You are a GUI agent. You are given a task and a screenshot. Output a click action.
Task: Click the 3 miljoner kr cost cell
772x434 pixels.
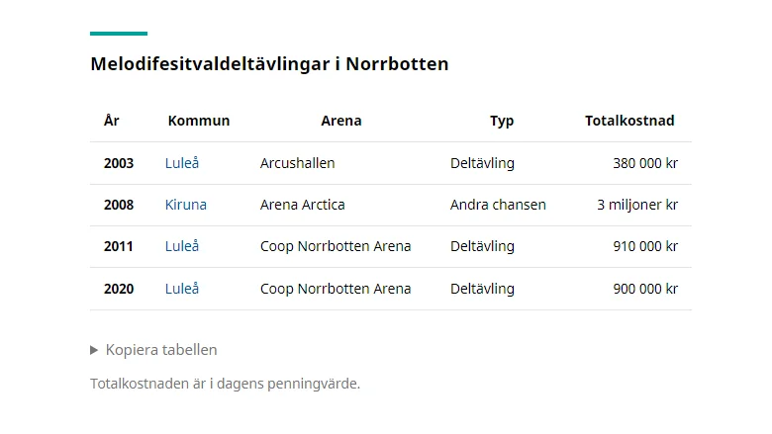(637, 205)
